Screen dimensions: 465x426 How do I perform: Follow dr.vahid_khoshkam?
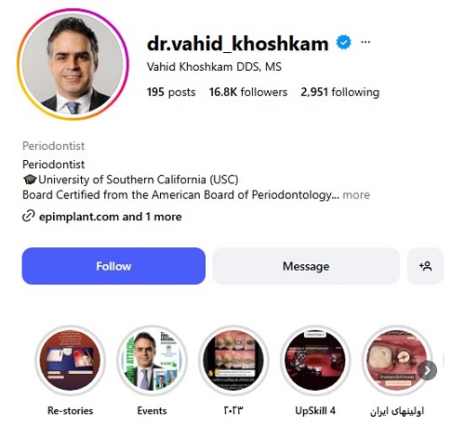point(113,266)
